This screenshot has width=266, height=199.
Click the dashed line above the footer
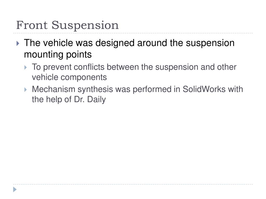pyautogui.click(x=133, y=184)
